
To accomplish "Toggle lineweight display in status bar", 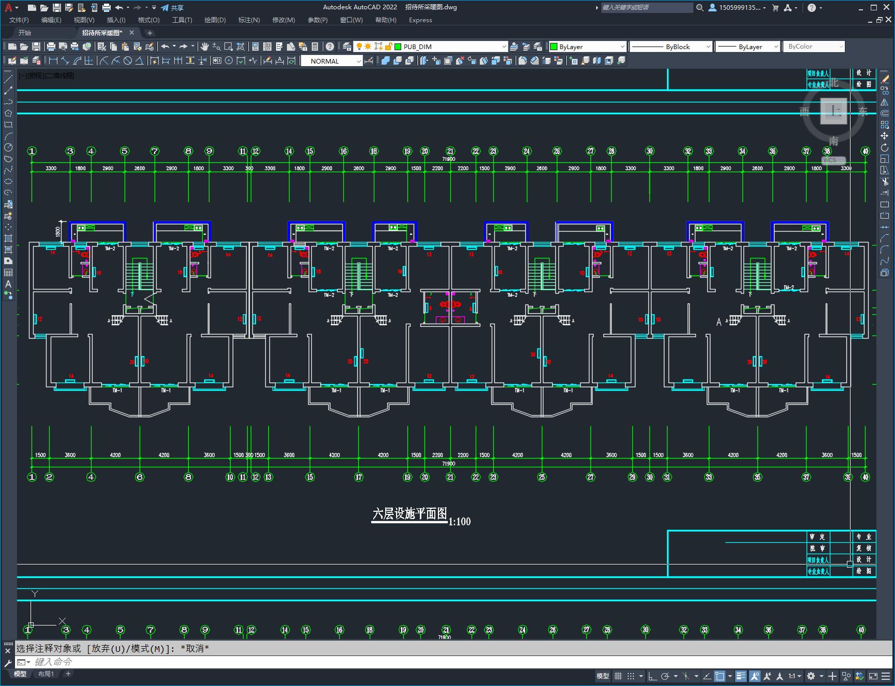I will click(x=741, y=676).
